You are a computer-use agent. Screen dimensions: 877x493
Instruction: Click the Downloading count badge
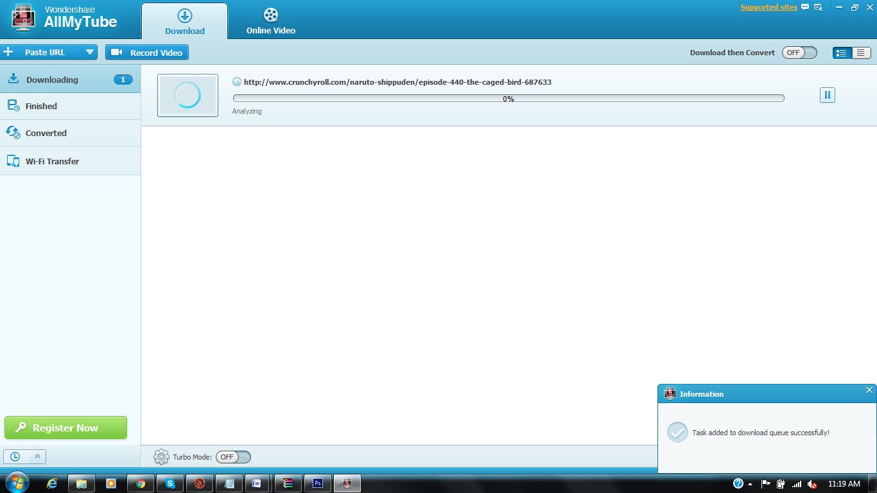click(123, 80)
